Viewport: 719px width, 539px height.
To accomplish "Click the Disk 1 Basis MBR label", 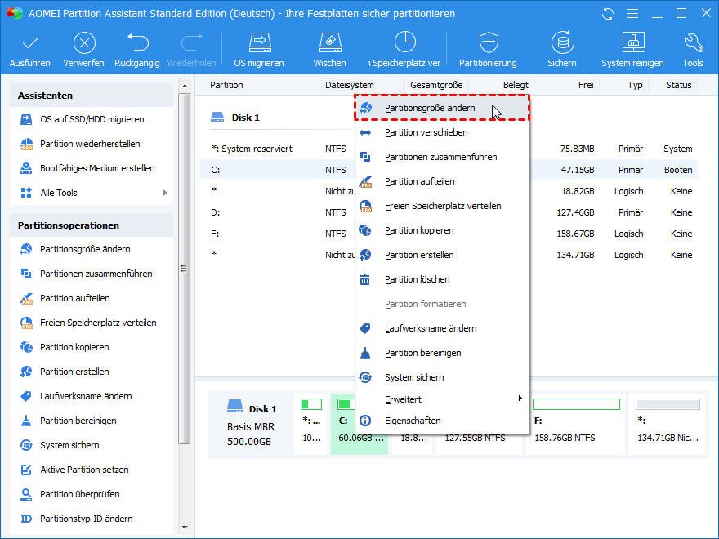I will click(x=251, y=425).
